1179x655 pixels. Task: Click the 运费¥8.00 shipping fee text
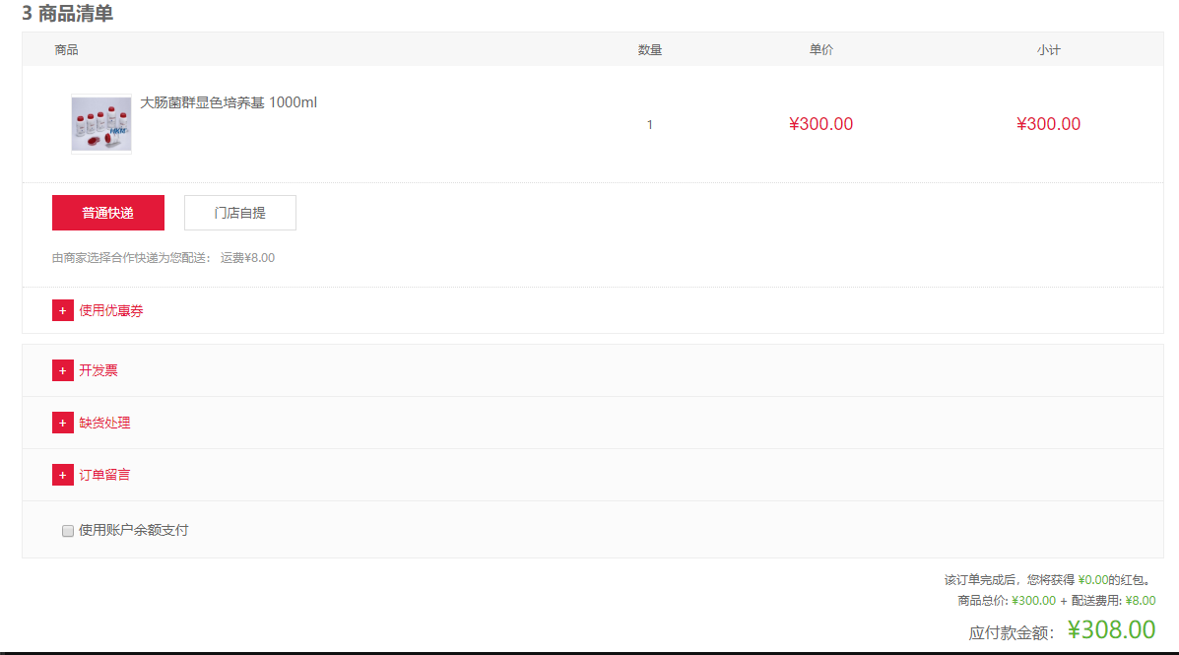pyautogui.click(x=247, y=258)
